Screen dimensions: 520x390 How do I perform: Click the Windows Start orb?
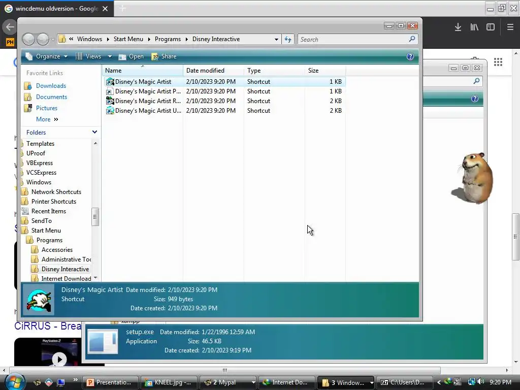tap(14, 381)
